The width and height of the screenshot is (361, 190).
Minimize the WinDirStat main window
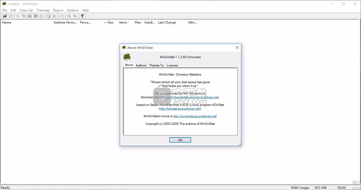point(332,4)
